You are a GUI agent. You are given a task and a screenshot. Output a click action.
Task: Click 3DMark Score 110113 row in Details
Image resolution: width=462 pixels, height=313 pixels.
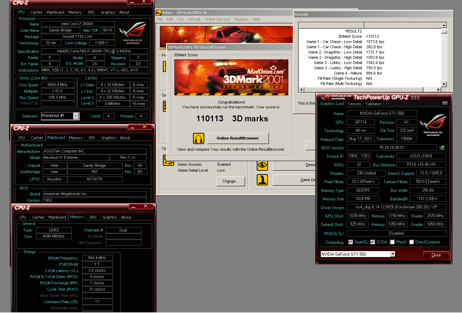coord(370,36)
